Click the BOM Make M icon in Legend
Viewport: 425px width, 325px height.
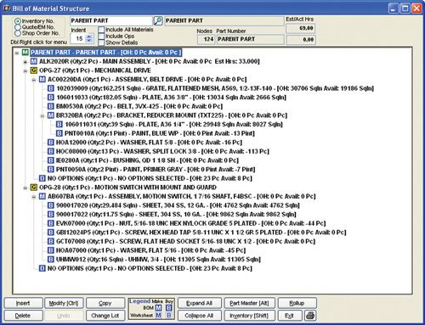tap(158, 308)
